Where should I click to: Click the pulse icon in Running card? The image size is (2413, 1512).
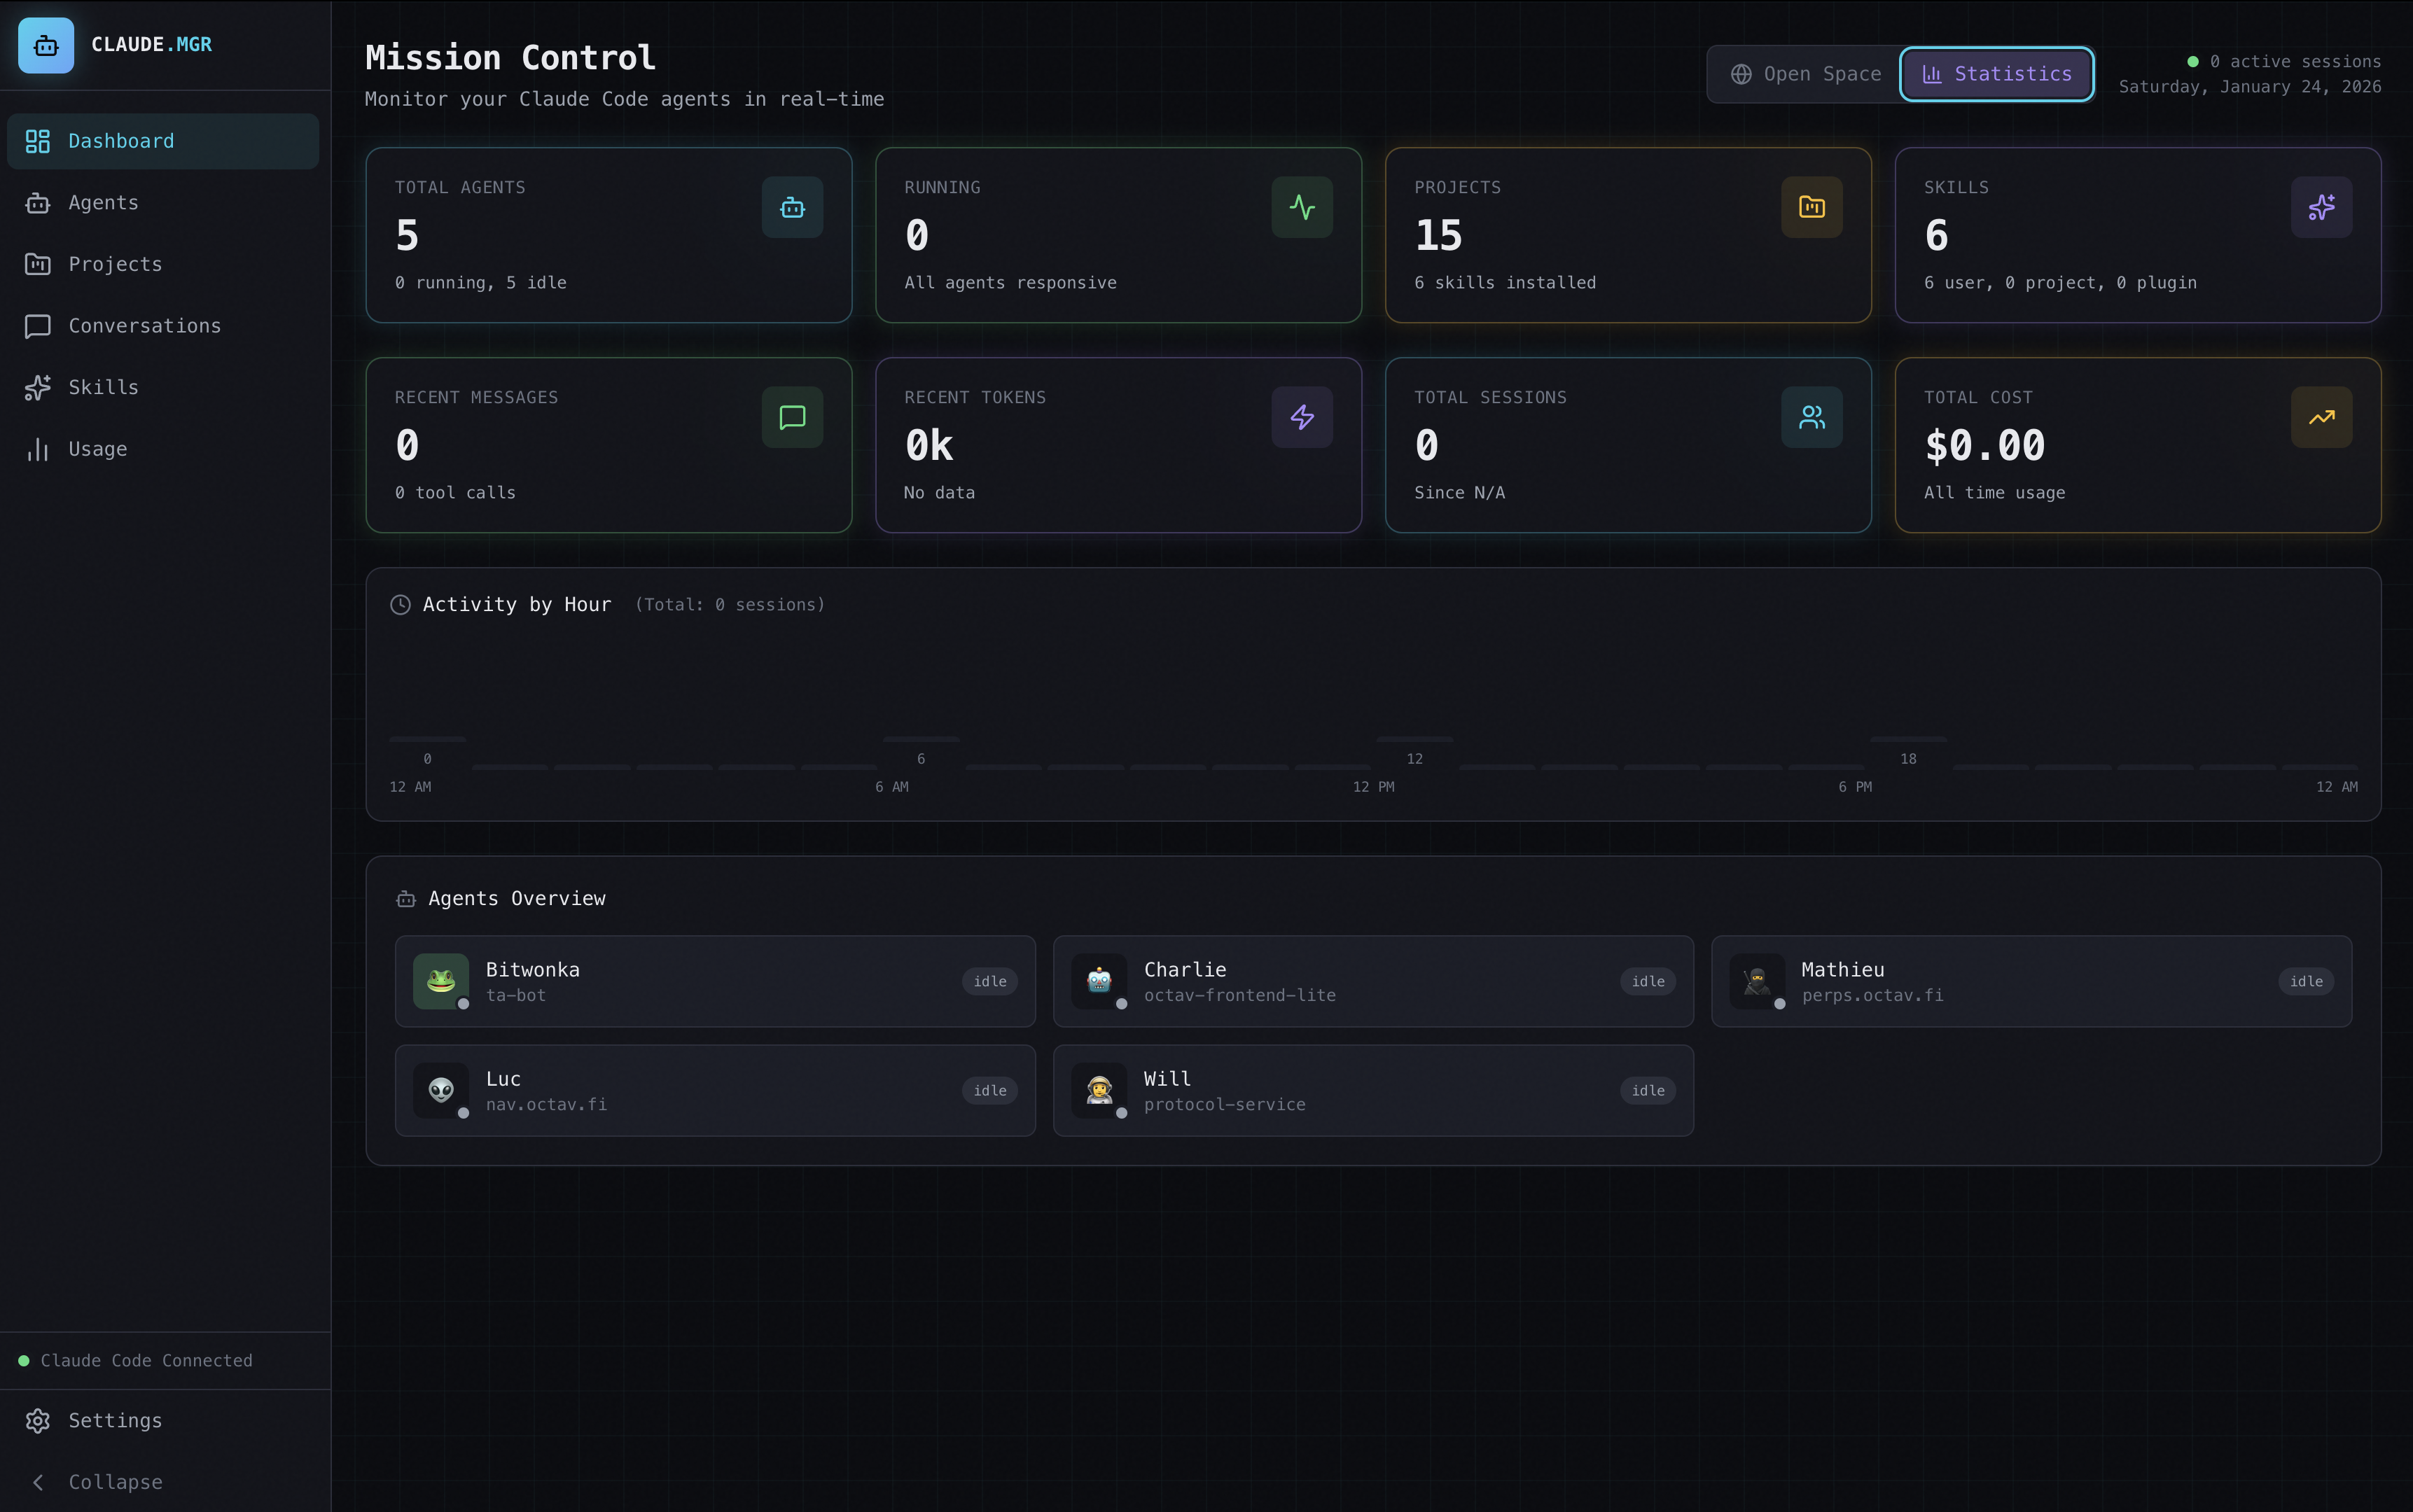pos(1302,208)
